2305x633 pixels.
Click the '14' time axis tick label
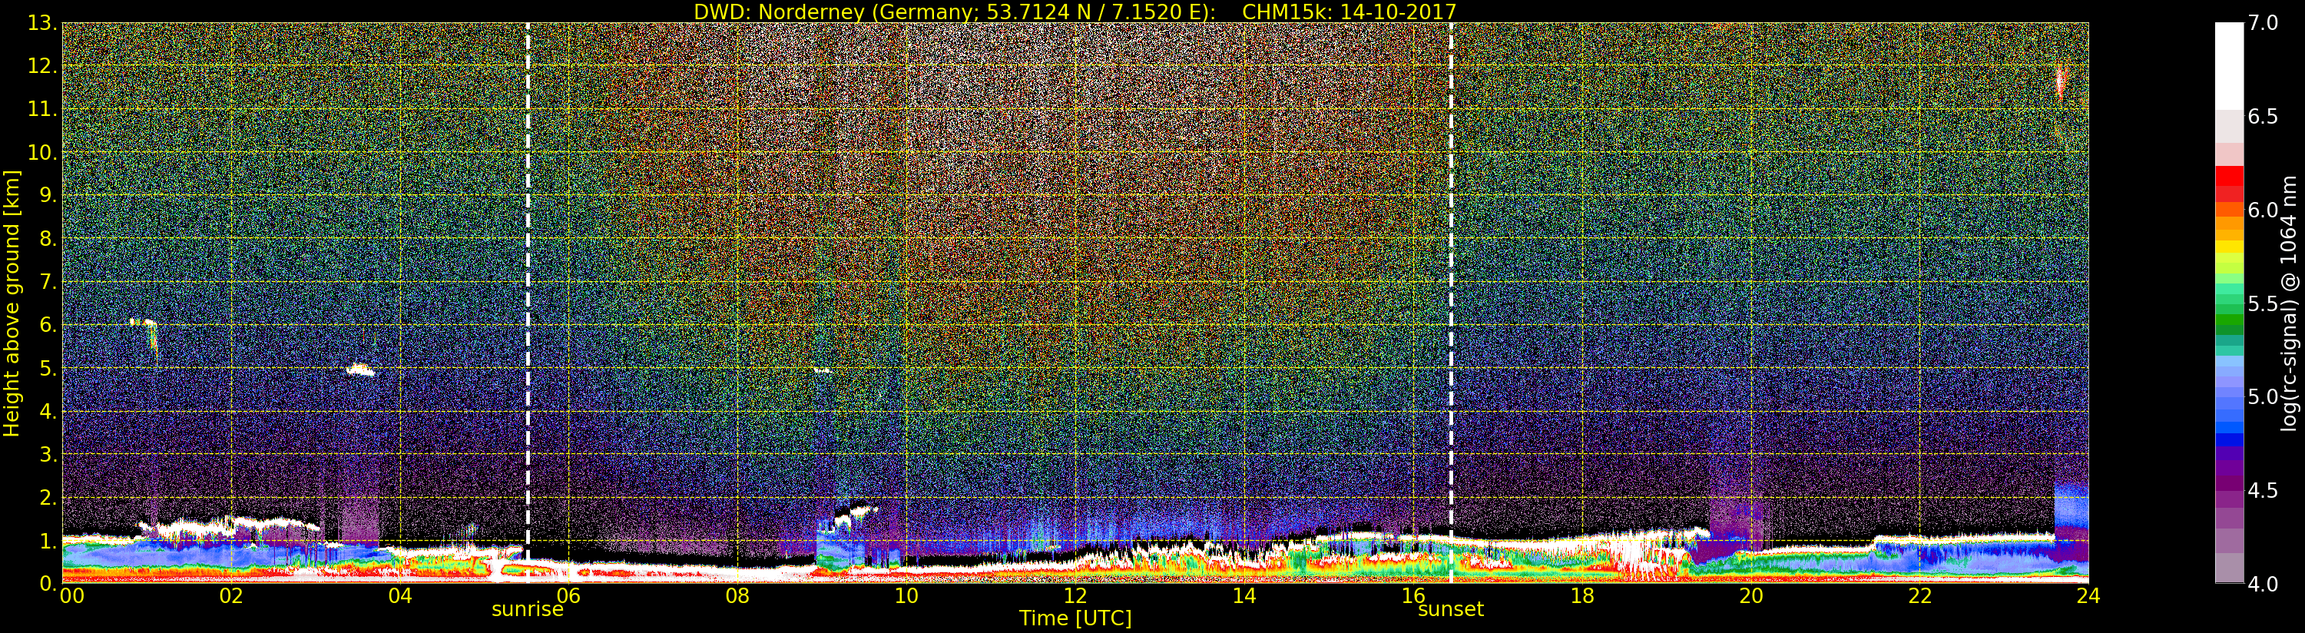click(x=1244, y=595)
